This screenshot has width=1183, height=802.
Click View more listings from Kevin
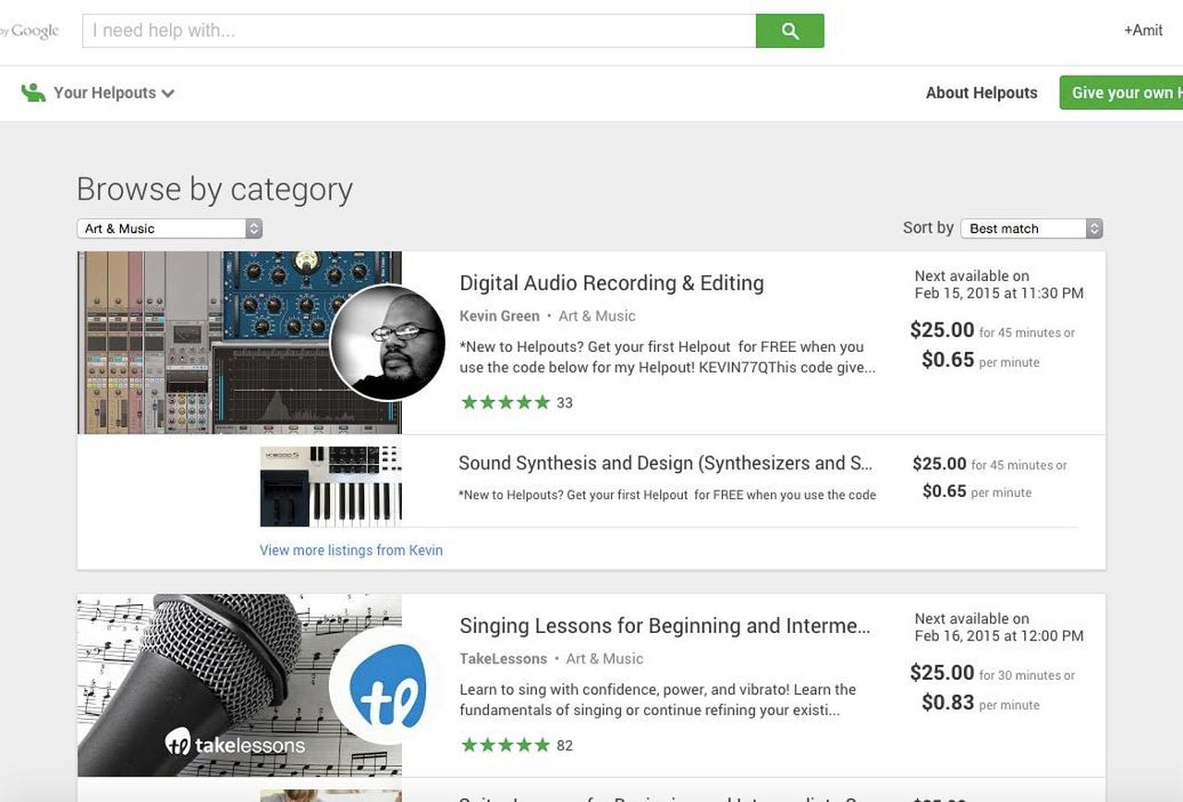coord(351,550)
